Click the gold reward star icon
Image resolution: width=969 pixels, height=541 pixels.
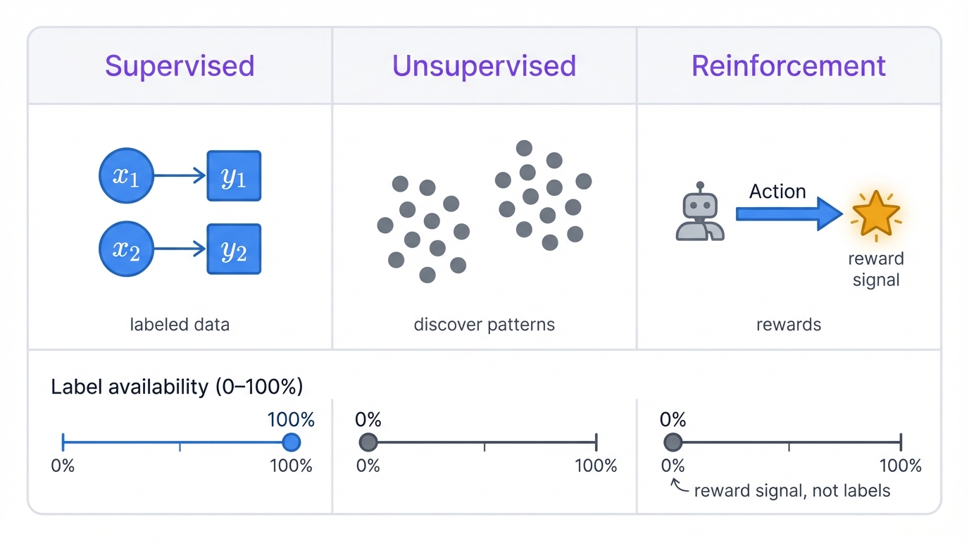875,213
